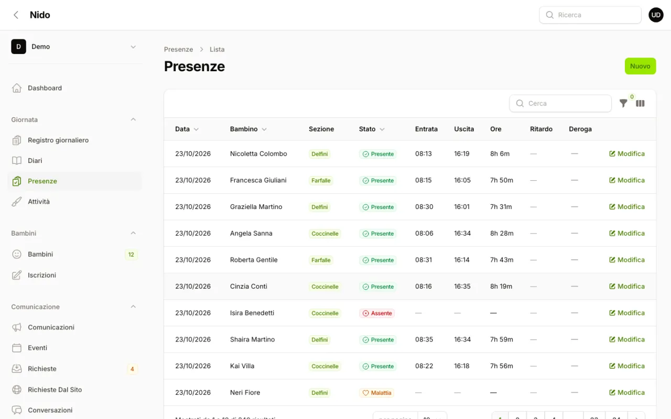671x419 pixels.
Task: Open the Conversazioni chat bubble icon
Action: (x=17, y=410)
